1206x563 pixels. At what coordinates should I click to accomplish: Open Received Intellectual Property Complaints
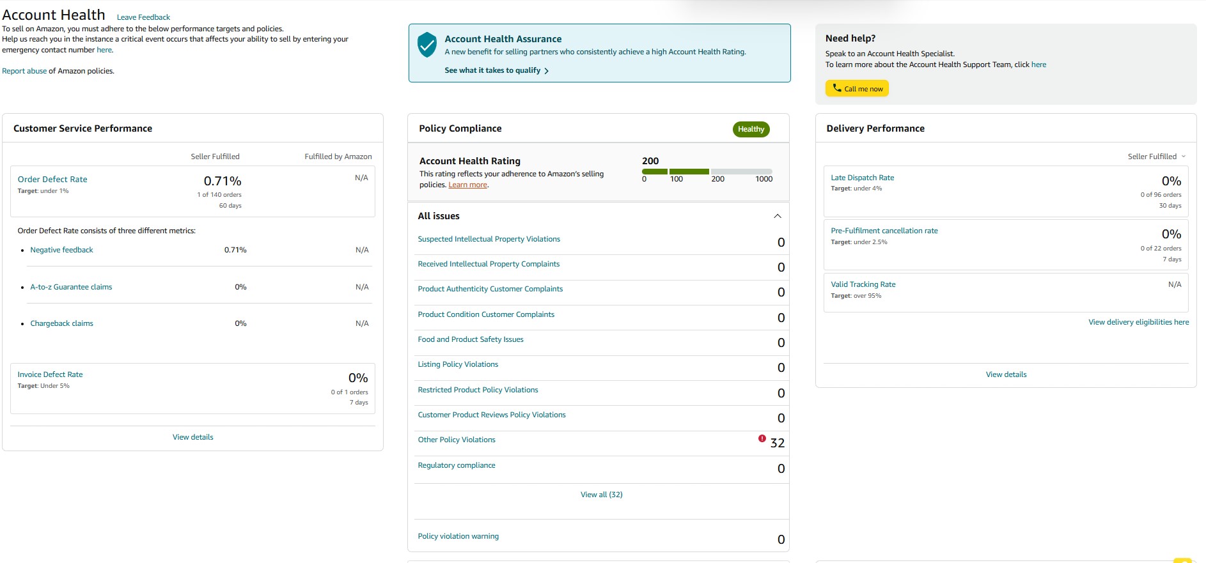(489, 264)
